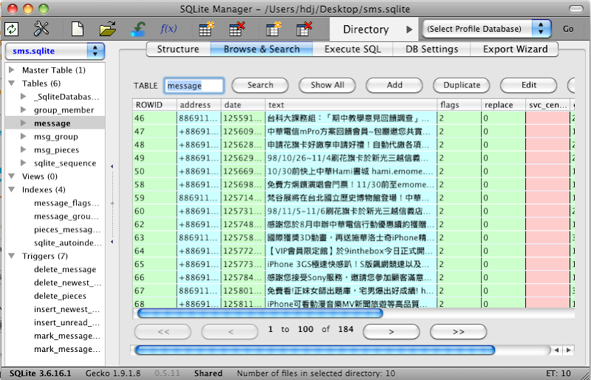Viewport: 591px width, 380px height.
Task: Click the drop index icon
Action: (x=304, y=29)
